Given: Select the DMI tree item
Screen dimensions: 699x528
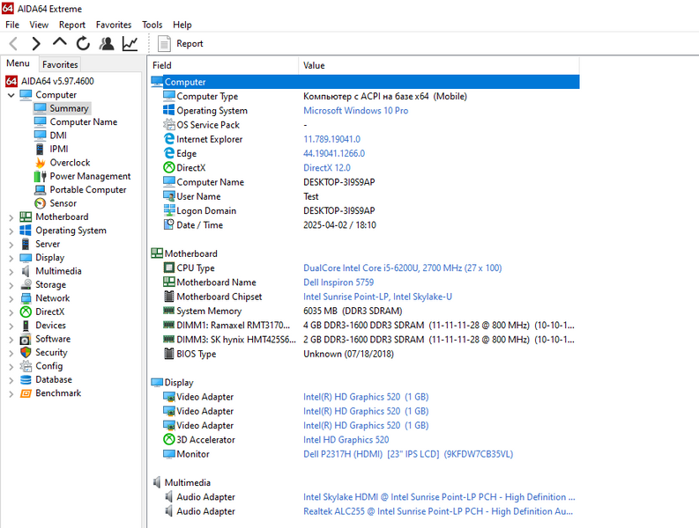Looking at the screenshot, I should pyautogui.click(x=58, y=136).
